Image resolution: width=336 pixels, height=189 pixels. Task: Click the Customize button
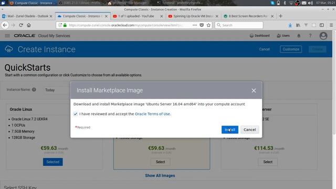click(x=291, y=49)
